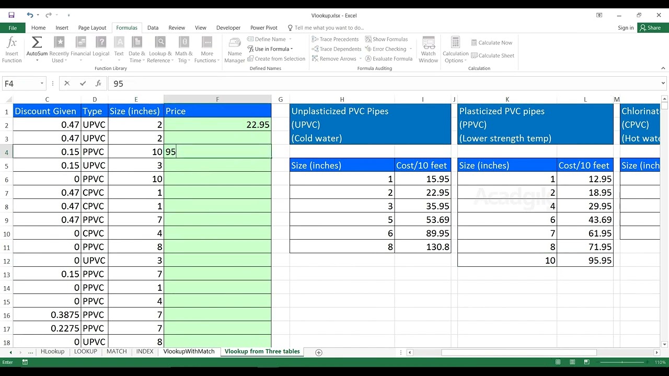669x376 pixels.
Task: Toggle Show Formulas
Action: click(x=386, y=39)
